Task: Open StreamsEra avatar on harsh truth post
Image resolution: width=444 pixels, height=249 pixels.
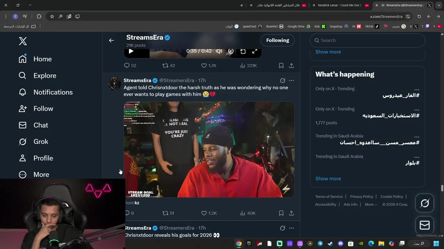Action: pyautogui.click(x=114, y=84)
